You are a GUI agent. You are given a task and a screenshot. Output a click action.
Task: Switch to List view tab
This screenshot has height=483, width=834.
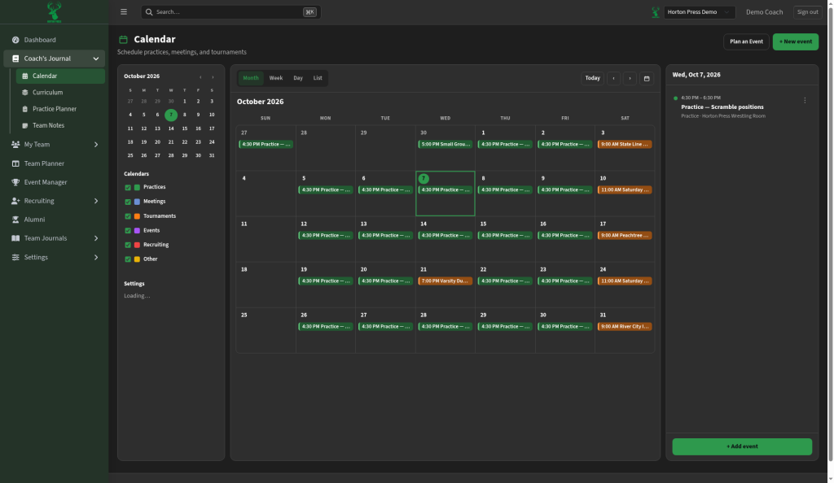click(318, 78)
